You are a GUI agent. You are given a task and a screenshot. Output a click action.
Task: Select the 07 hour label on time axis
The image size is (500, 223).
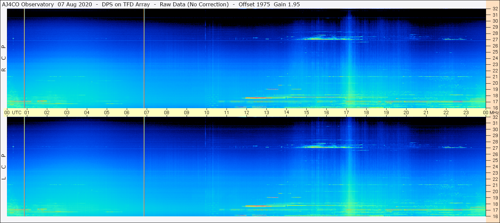pos(147,112)
